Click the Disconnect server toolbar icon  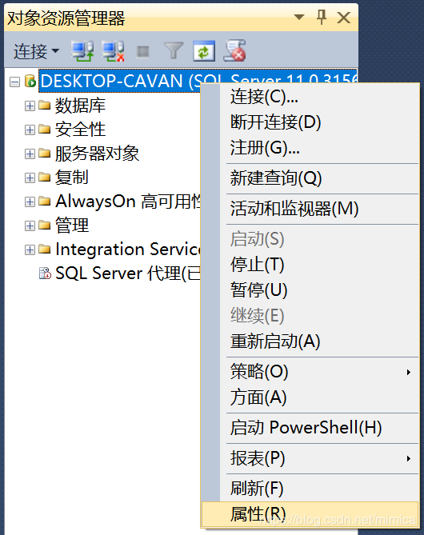pos(113,51)
